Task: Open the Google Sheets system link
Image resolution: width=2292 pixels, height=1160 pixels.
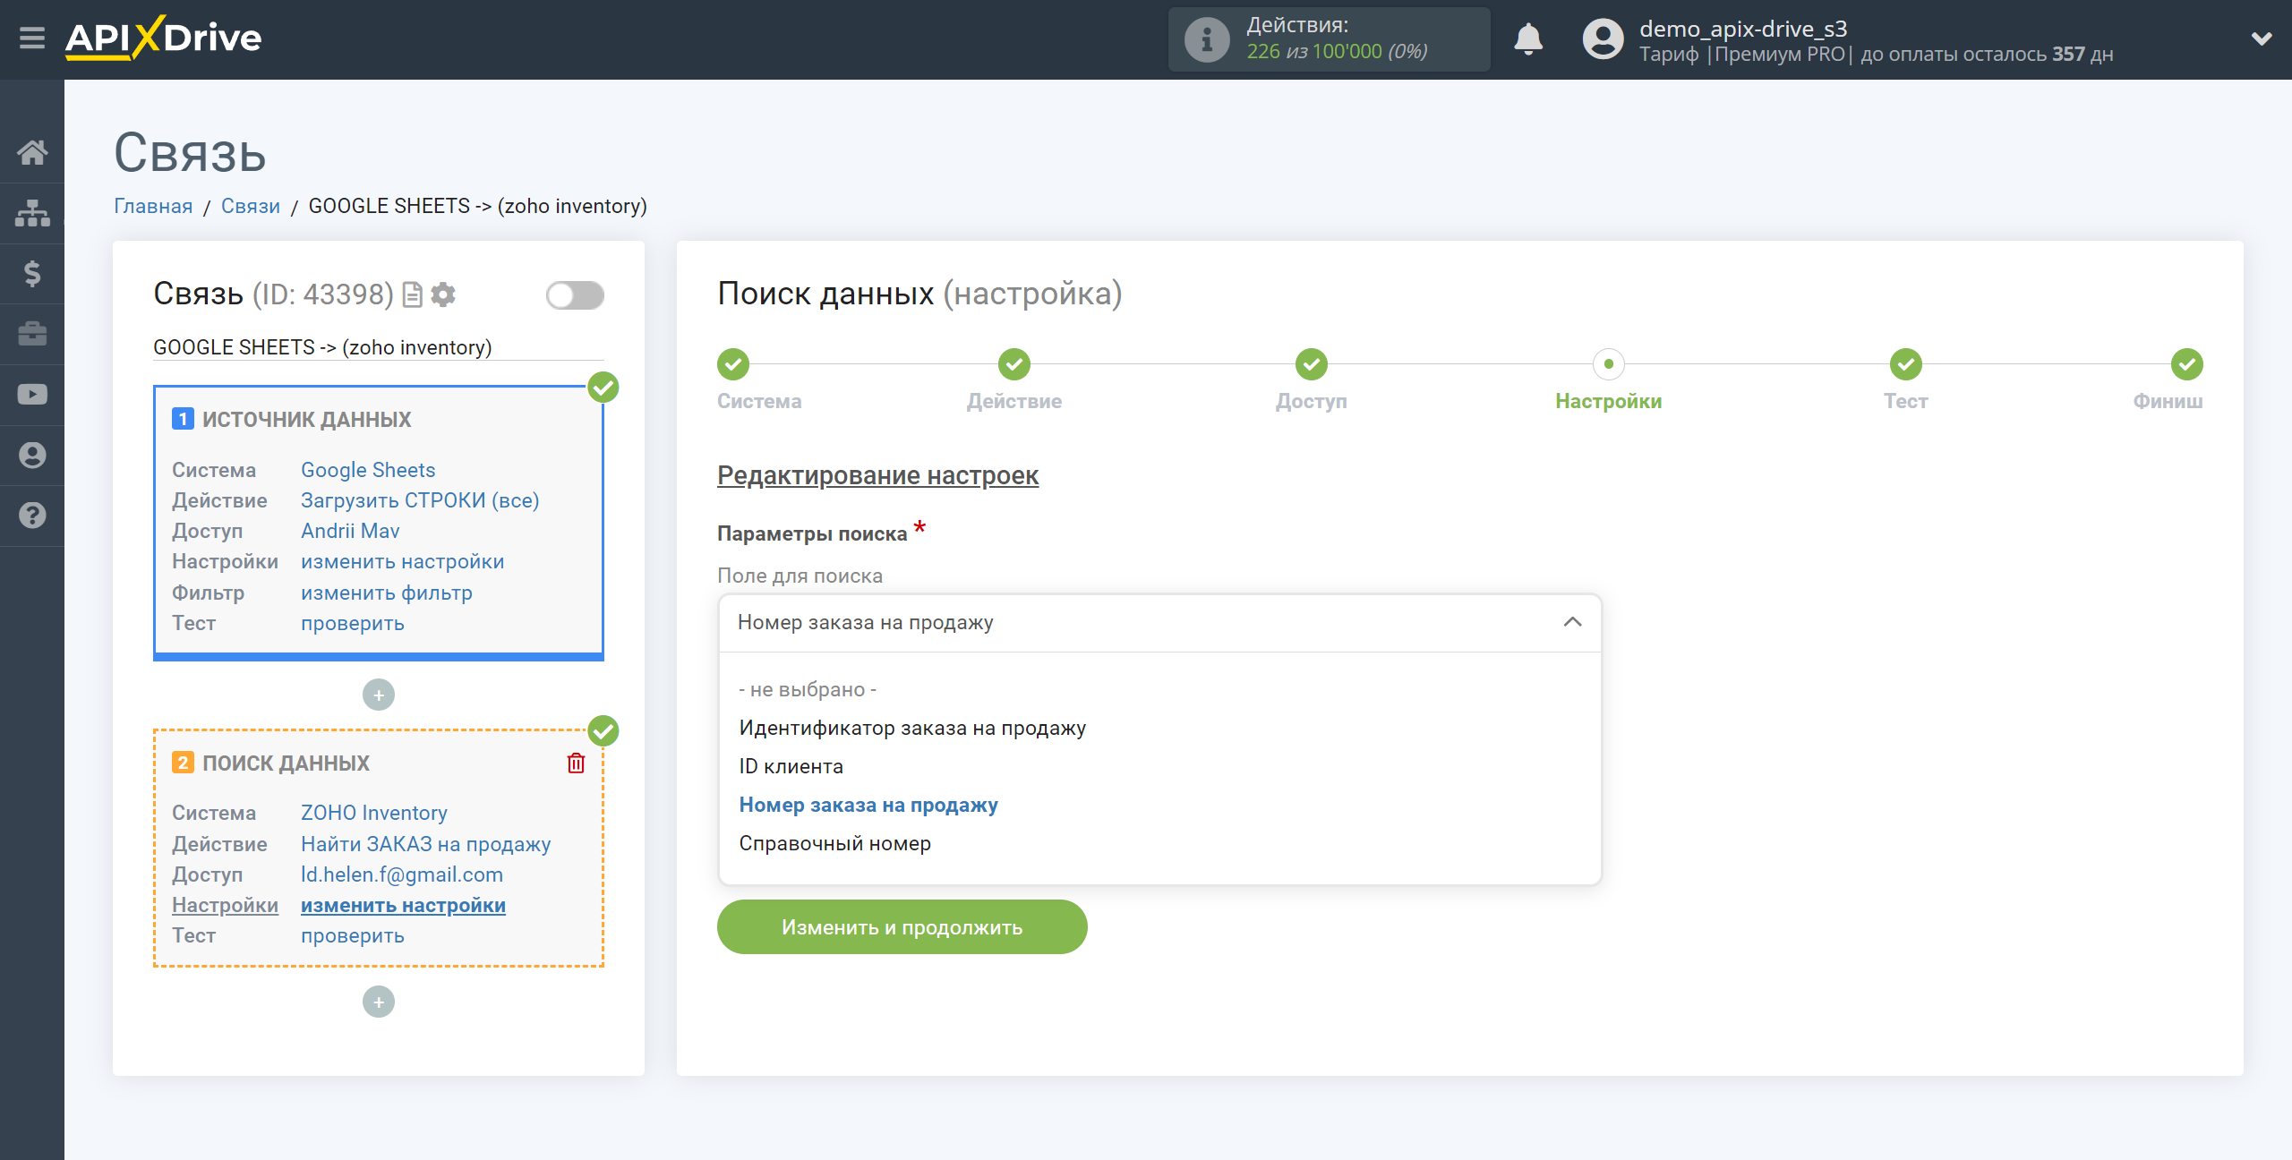Action: tap(368, 470)
